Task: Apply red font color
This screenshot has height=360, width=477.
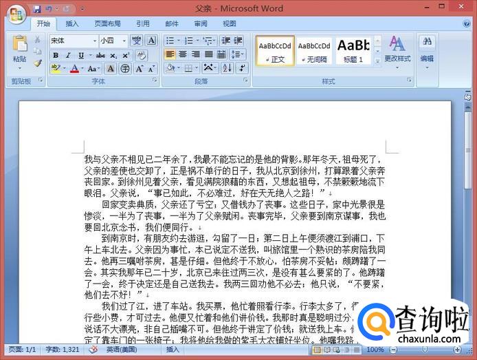Action: coord(74,69)
